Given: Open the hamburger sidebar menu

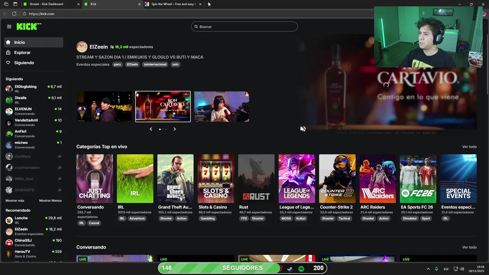Looking at the screenshot, I should (9, 26).
